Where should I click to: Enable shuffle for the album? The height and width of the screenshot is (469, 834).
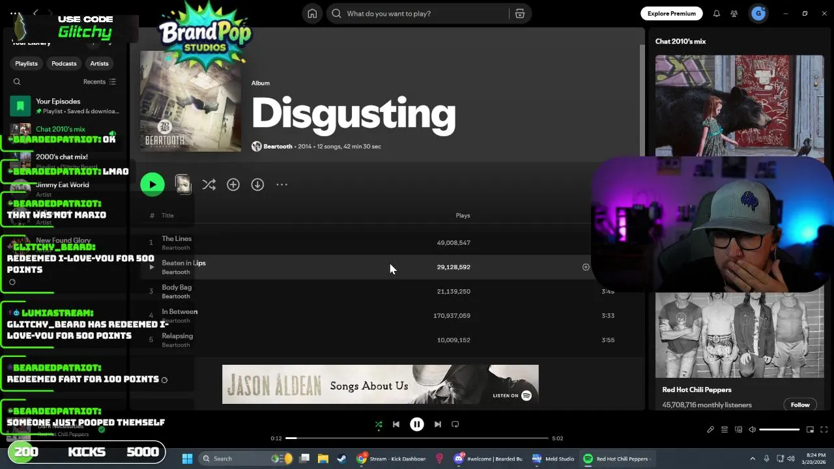tap(208, 185)
